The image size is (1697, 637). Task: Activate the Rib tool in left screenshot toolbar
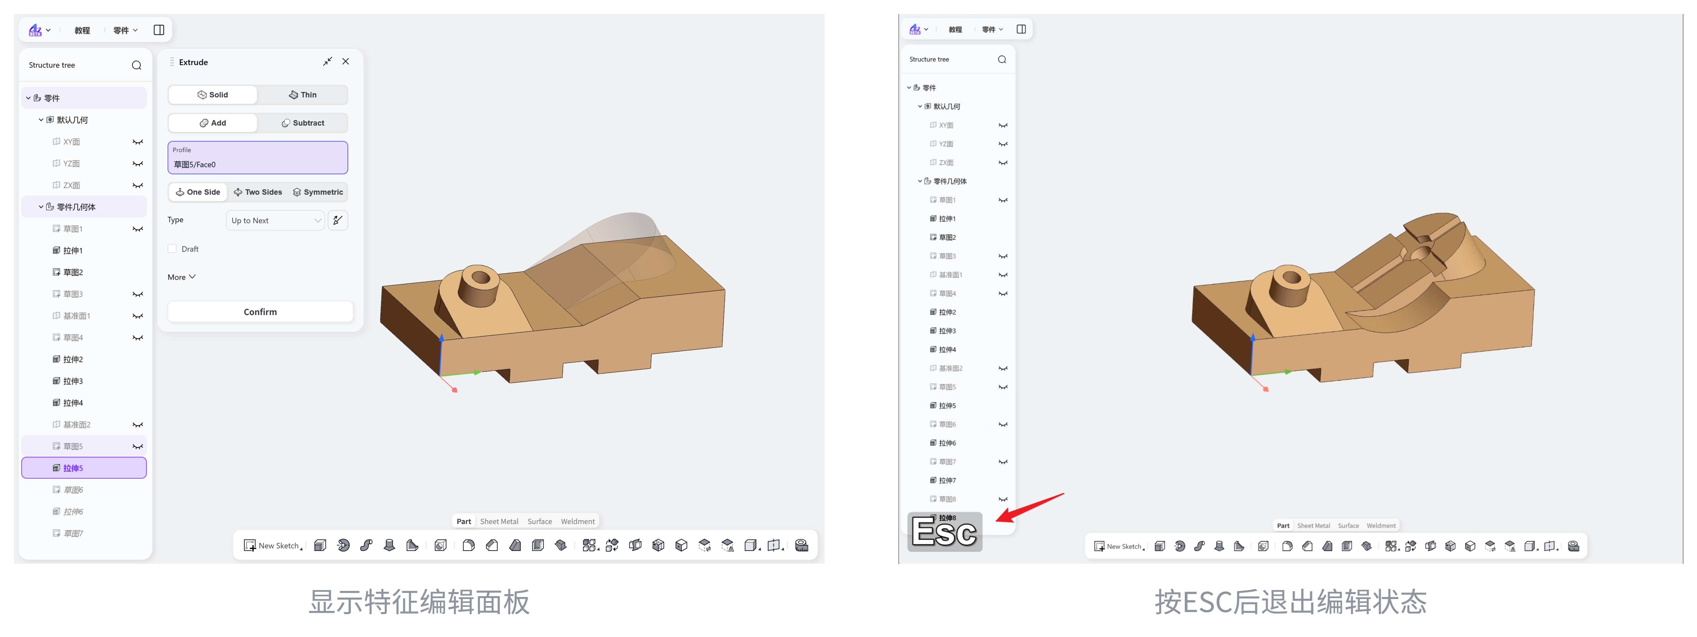pyautogui.click(x=412, y=545)
